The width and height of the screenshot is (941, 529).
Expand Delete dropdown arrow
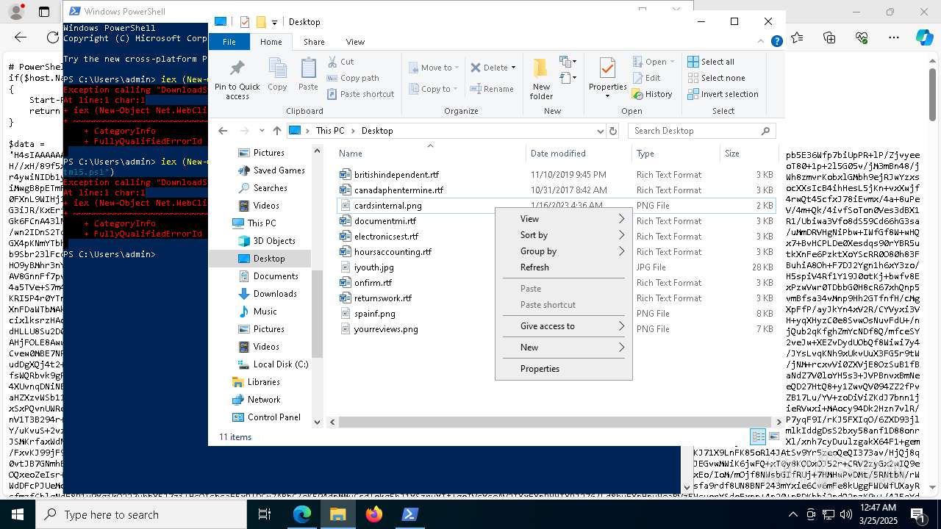click(x=513, y=68)
